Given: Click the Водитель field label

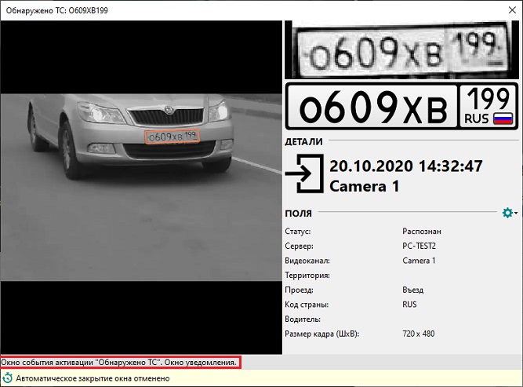Looking at the screenshot, I should [303, 319].
